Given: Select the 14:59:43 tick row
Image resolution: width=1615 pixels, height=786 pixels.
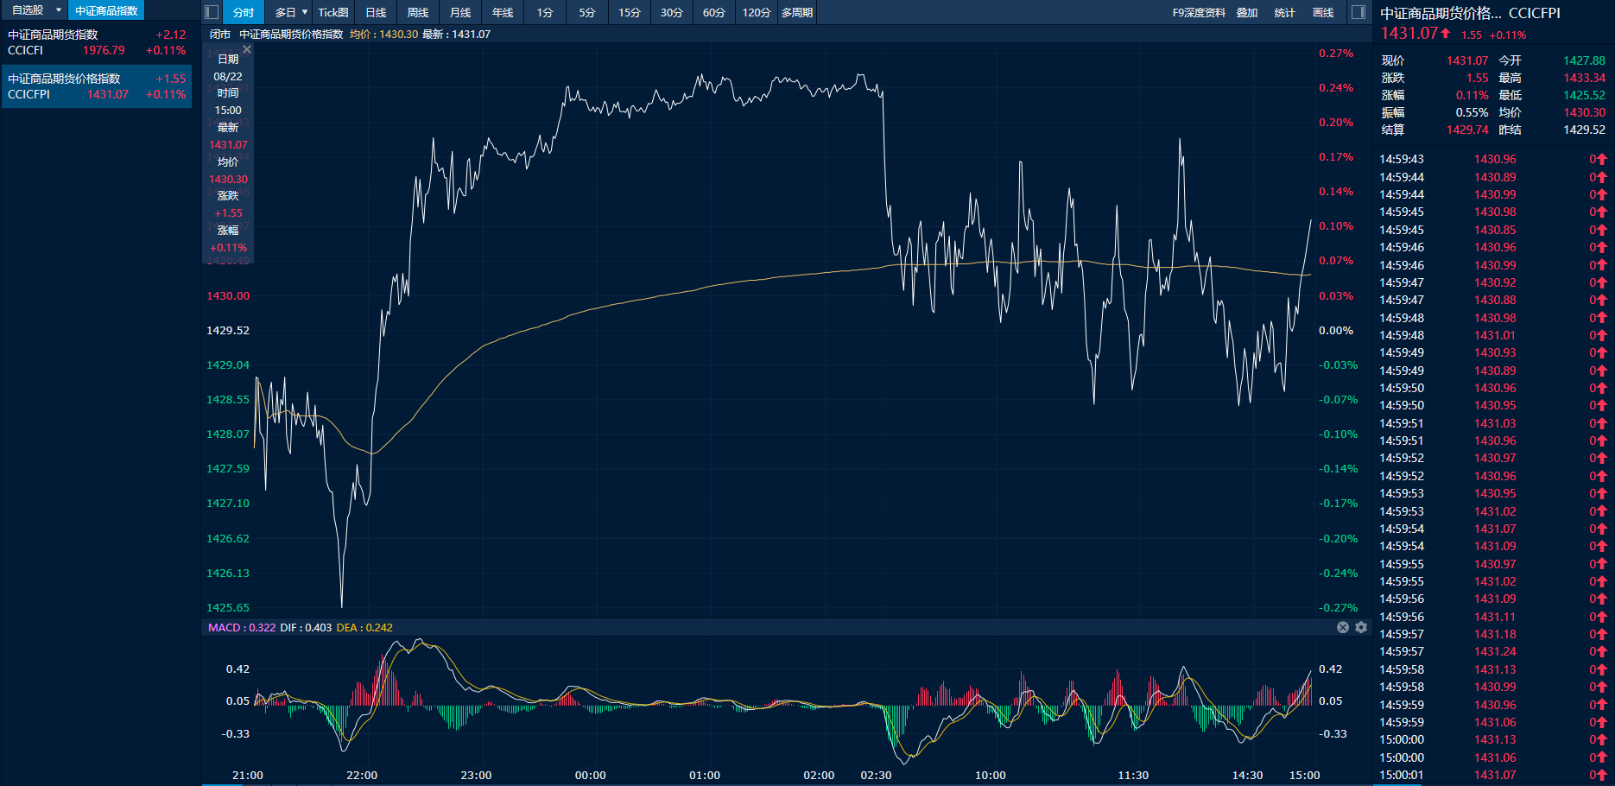Looking at the screenshot, I should click(1493, 159).
